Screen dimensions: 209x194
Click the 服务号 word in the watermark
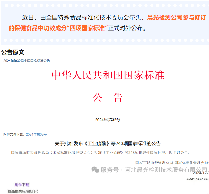pyautogui.click(x=110, y=170)
